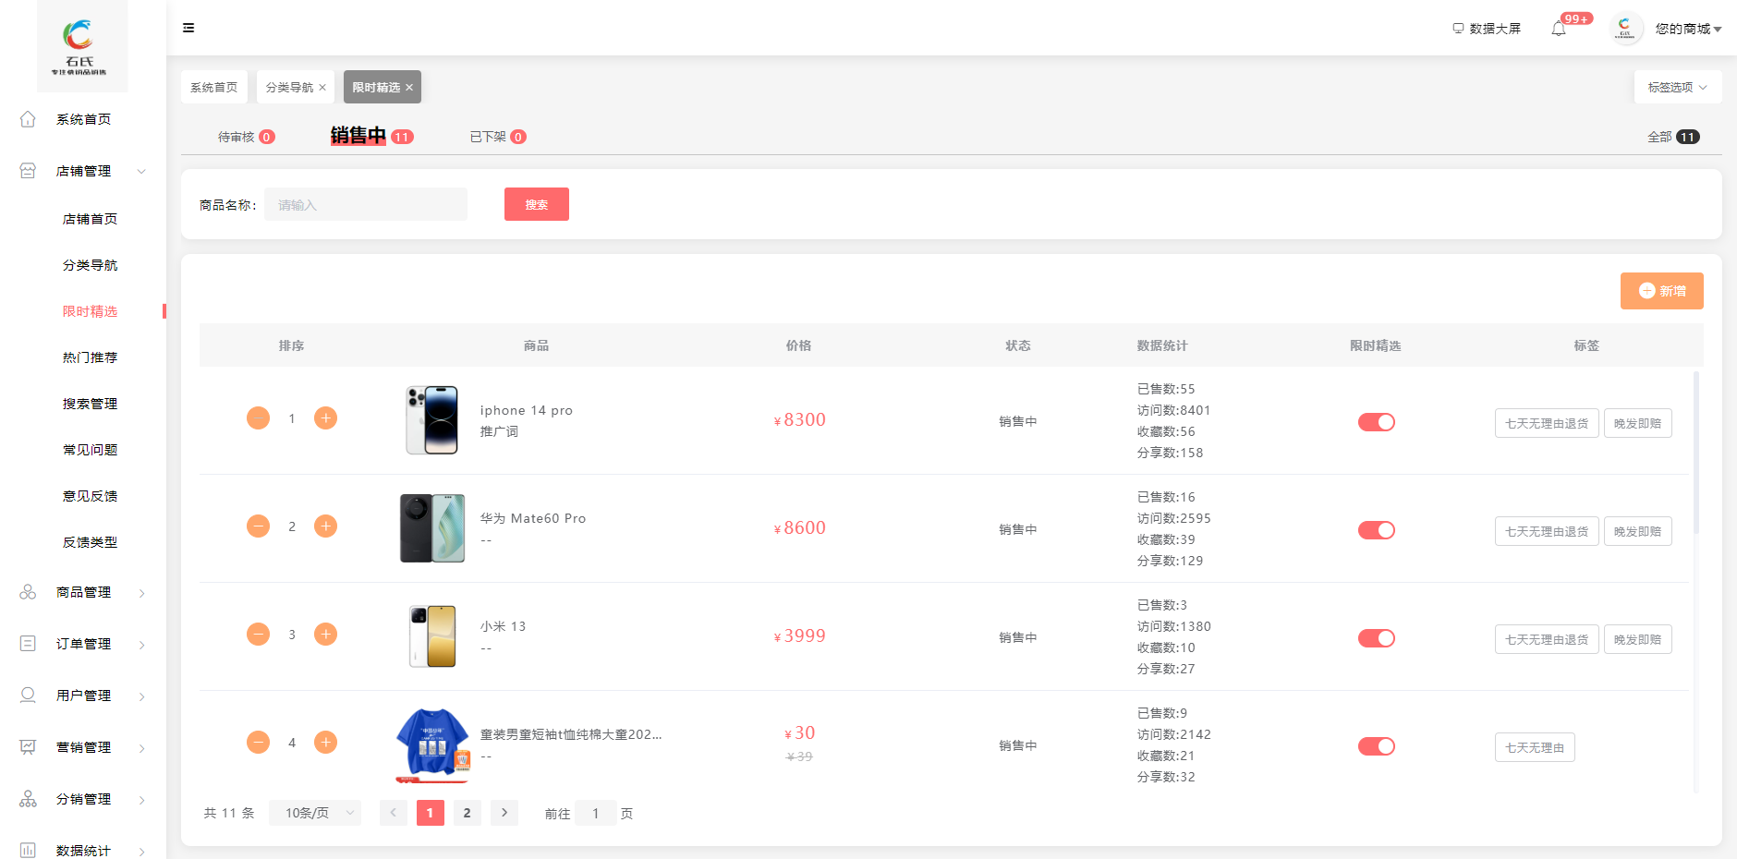Decrease sort order for 华为 Mate60 Pro

(x=258, y=526)
